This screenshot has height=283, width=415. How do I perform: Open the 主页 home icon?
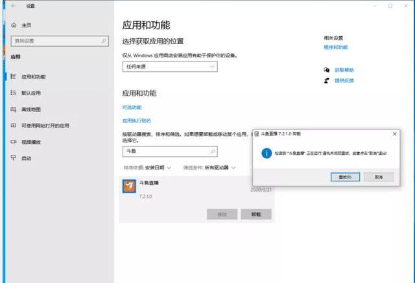(x=14, y=25)
